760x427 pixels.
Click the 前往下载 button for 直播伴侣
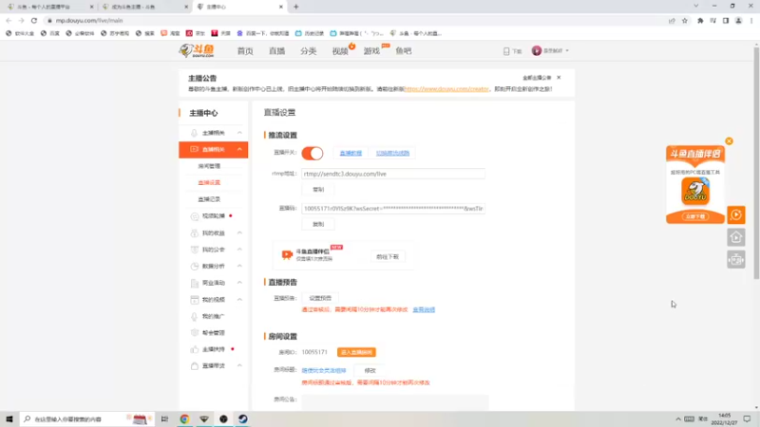[x=388, y=256]
